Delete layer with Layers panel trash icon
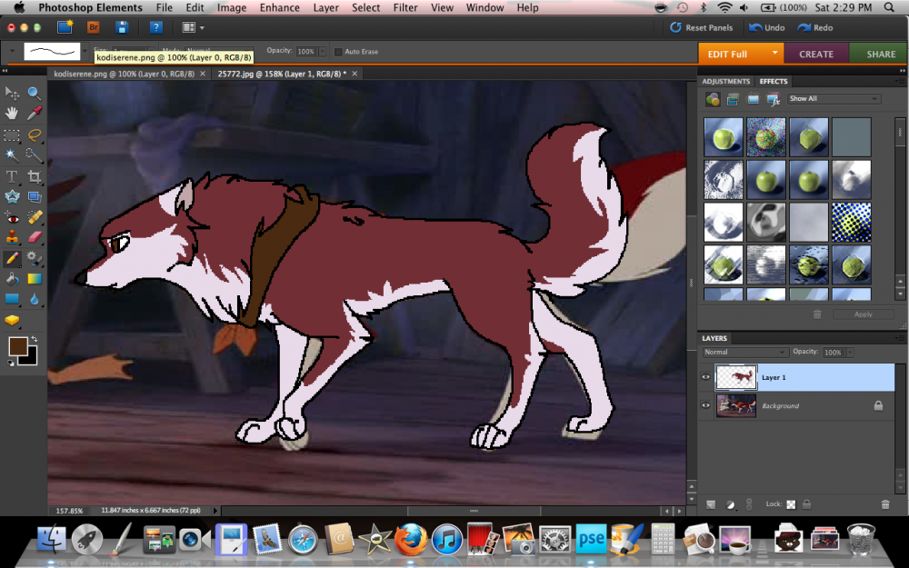909x568 pixels. [885, 504]
